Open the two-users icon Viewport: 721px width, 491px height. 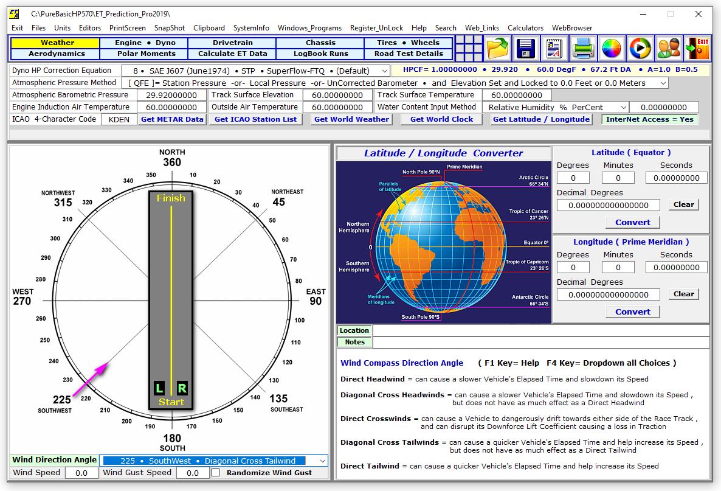pos(669,48)
